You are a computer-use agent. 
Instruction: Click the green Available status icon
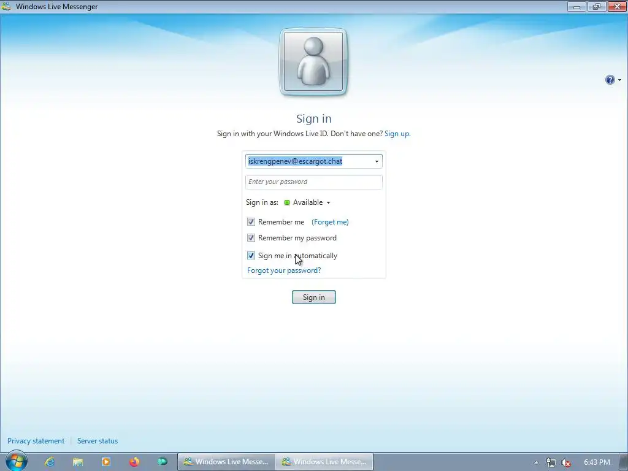[287, 202]
